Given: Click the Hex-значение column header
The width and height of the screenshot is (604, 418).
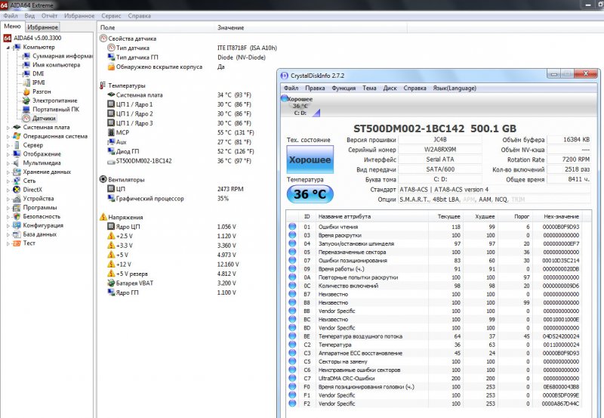Looking at the screenshot, I should tap(561, 217).
